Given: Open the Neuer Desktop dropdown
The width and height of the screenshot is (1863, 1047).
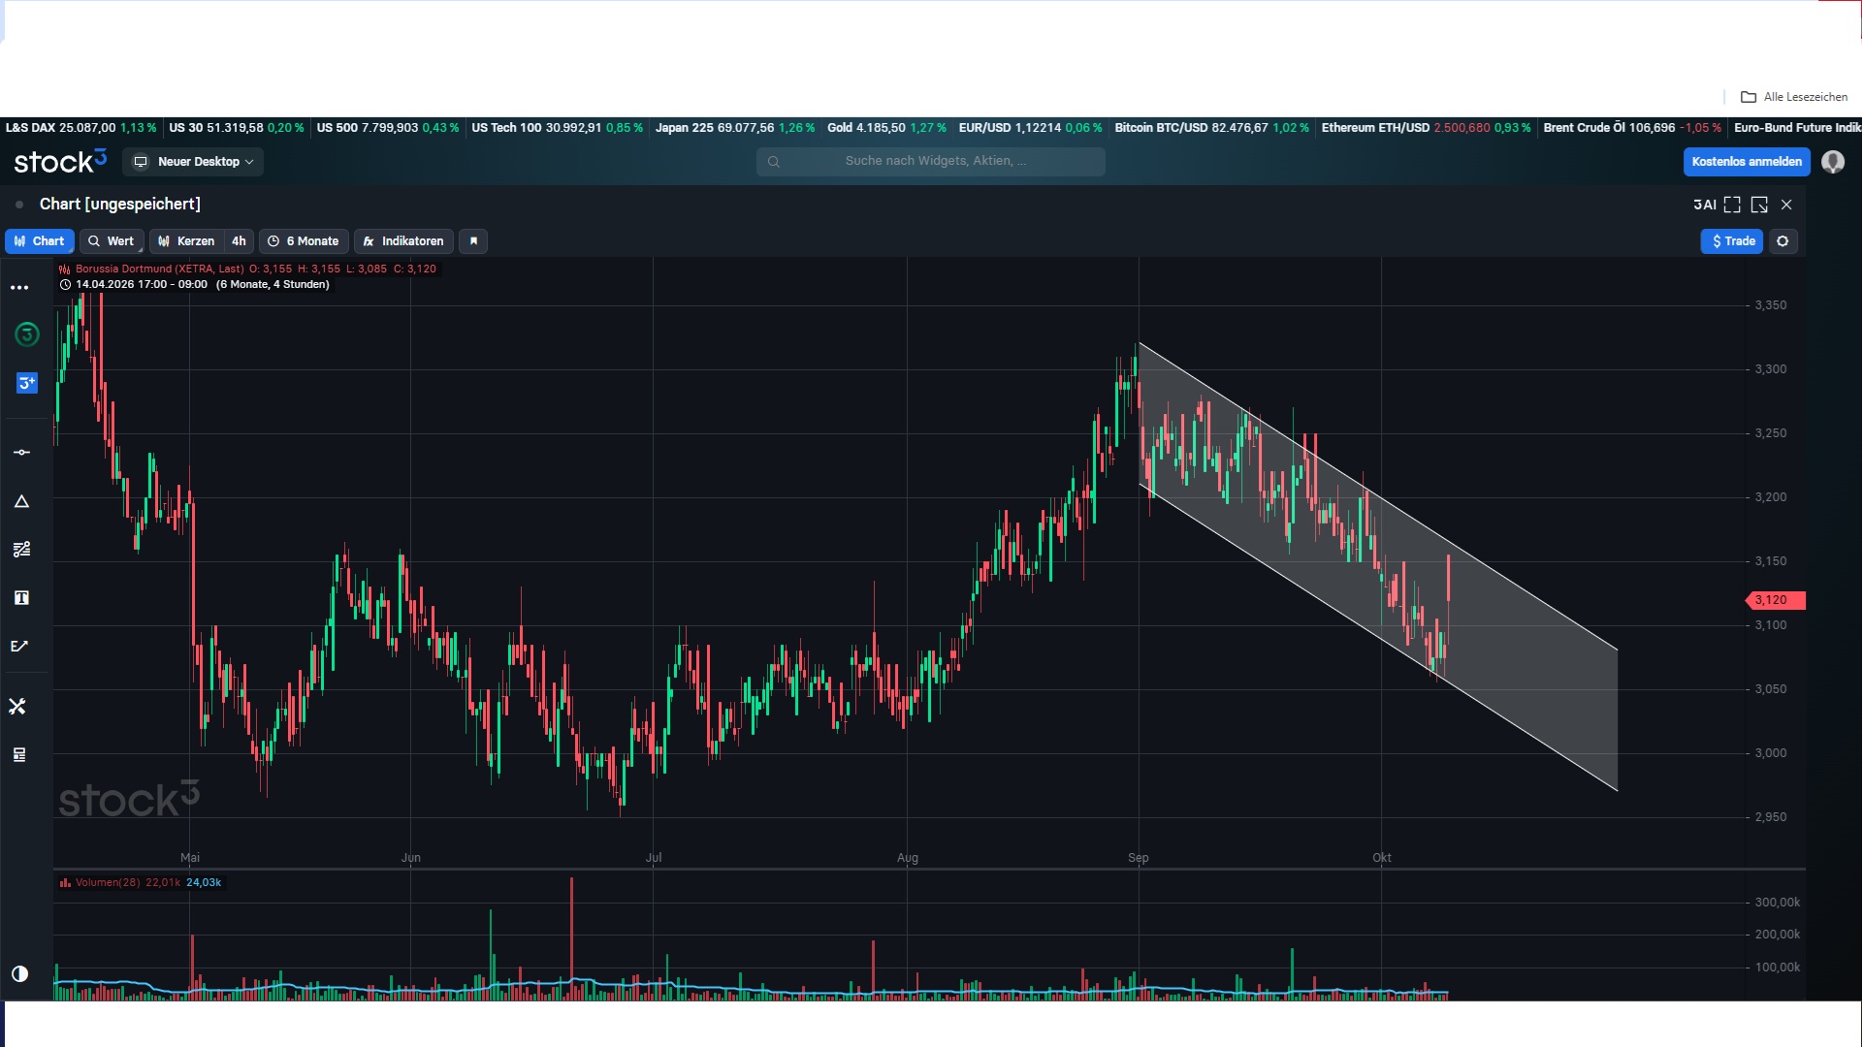Looking at the screenshot, I should coord(193,162).
